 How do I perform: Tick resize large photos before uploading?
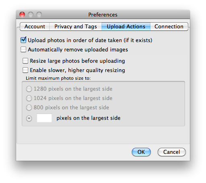coord(25,61)
